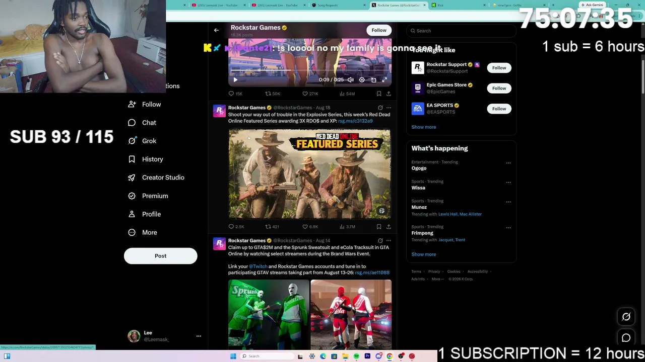View analytics of the 54M views post
This screenshot has width=645, height=362.
(x=347, y=94)
